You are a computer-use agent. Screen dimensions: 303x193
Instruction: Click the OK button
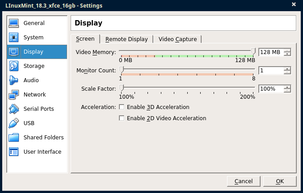point(280,181)
